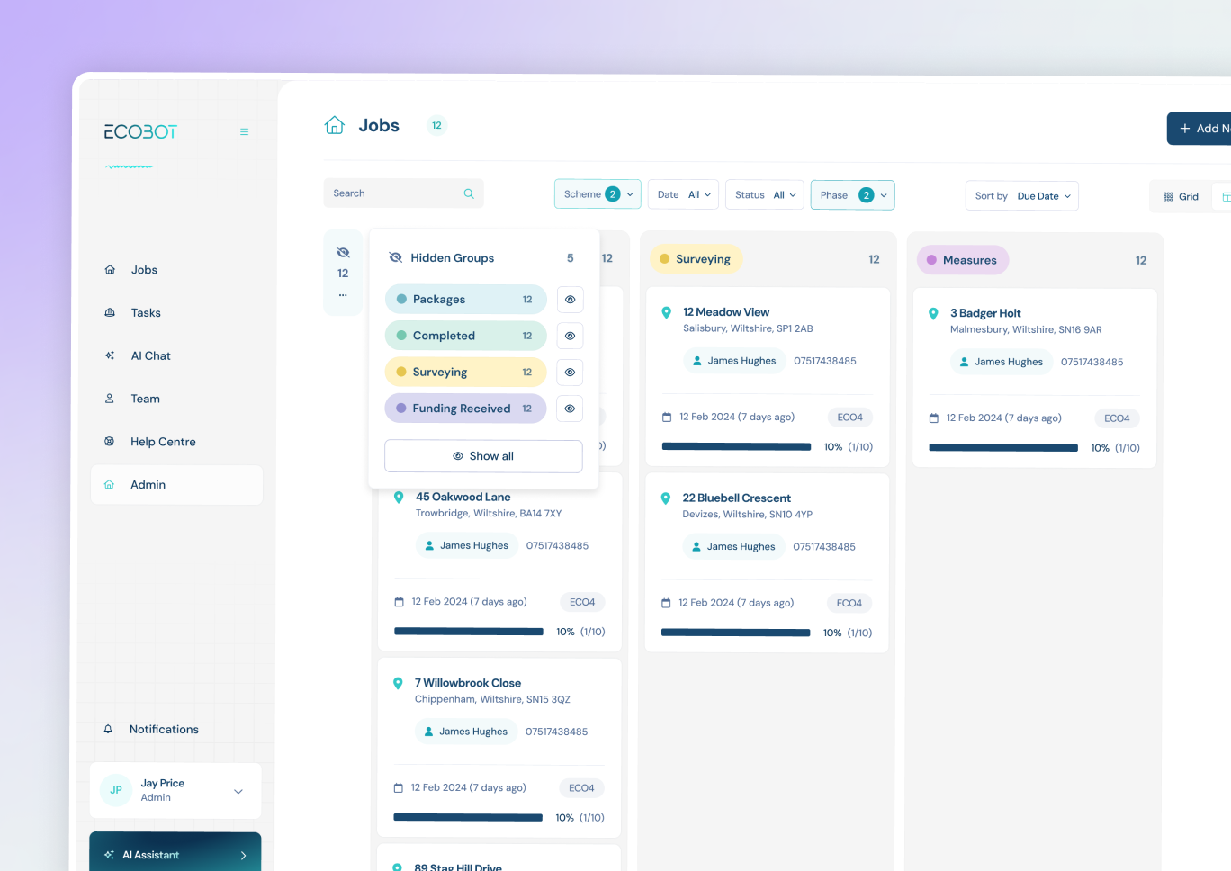
Task: Click the JP user avatar
Action: [116, 790]
